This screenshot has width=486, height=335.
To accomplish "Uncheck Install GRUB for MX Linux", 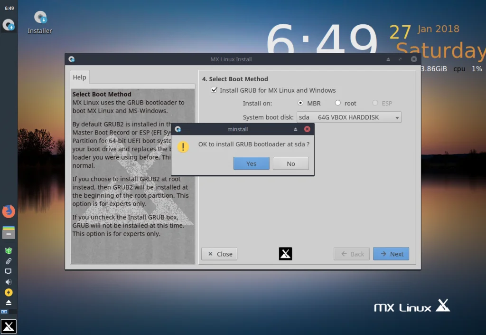I will click(x=214, y=90).
